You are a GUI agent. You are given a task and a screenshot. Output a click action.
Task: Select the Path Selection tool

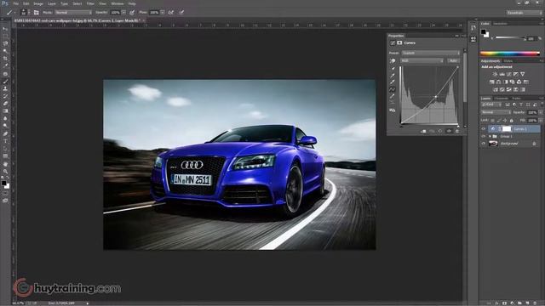click(5, 149)
